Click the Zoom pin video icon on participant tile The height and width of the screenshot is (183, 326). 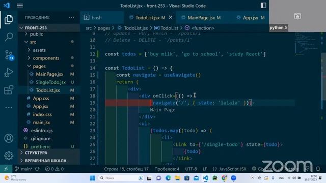(x=297, y=16)
